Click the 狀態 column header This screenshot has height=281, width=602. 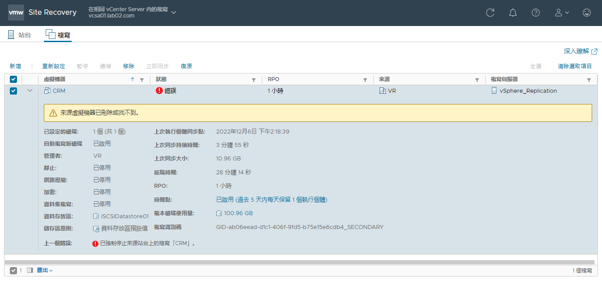(161, 79)
